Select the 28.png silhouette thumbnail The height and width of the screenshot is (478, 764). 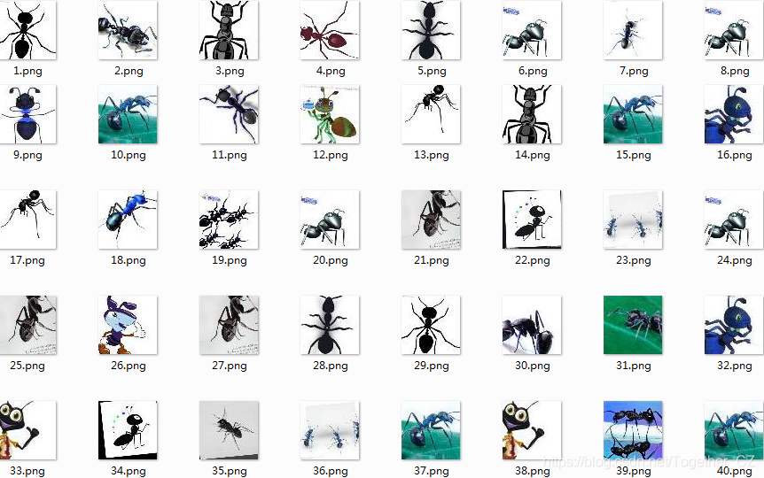(x=330, y=325)
